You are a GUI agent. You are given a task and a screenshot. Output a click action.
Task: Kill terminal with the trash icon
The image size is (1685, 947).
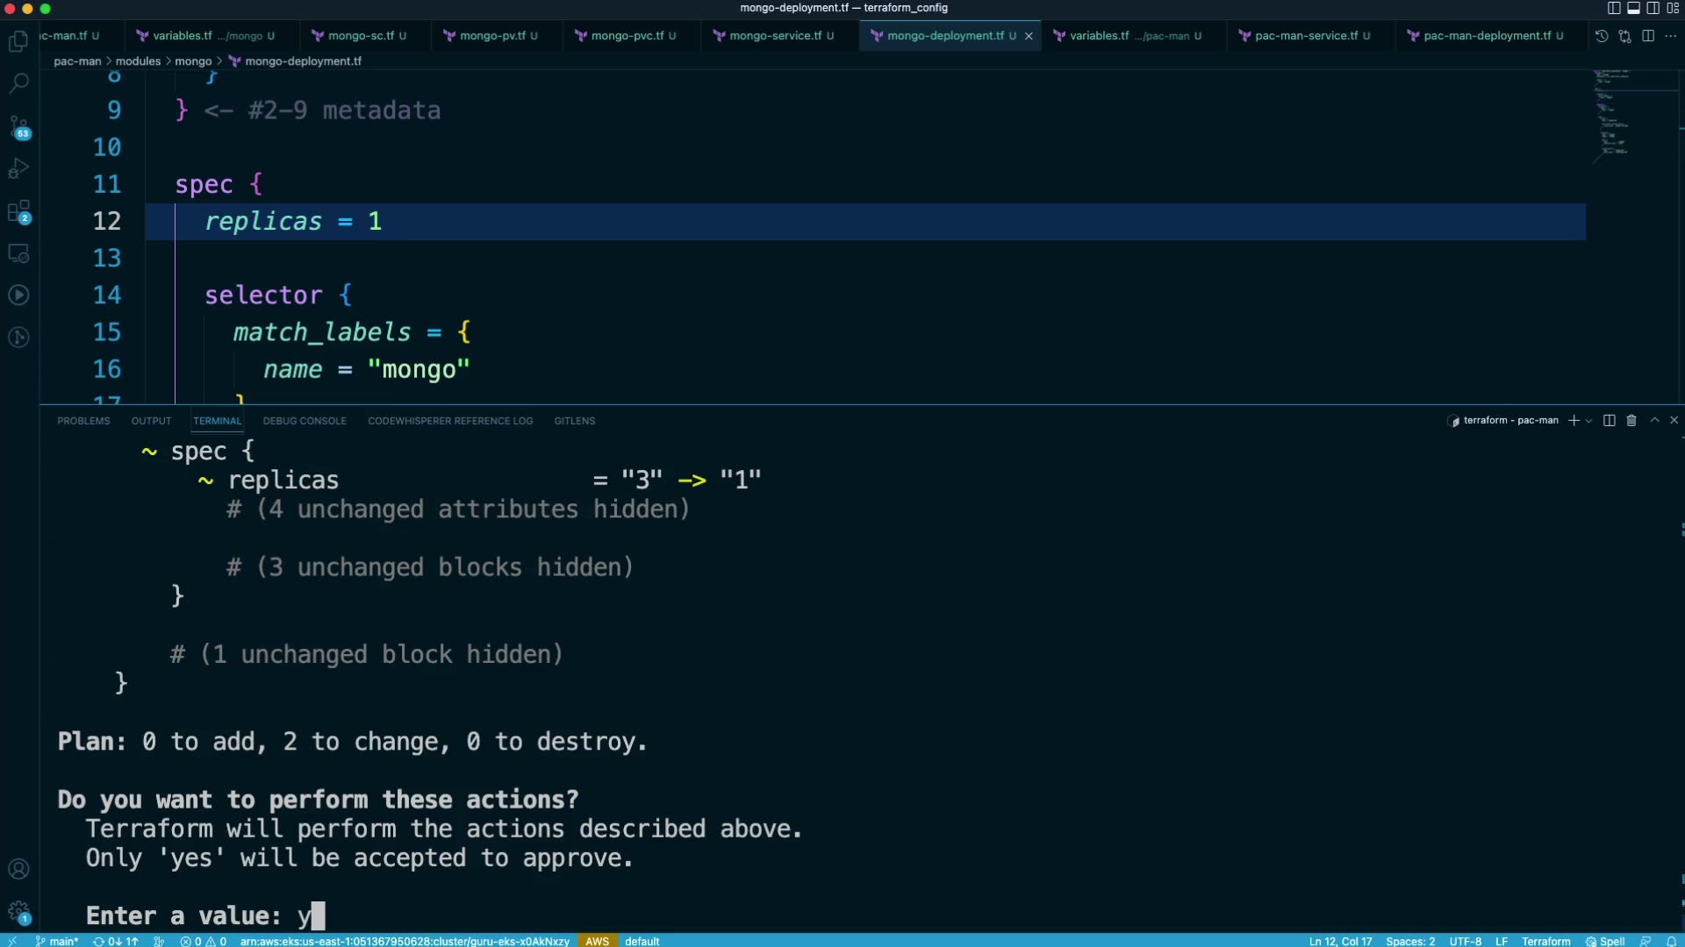(1631, 421)
